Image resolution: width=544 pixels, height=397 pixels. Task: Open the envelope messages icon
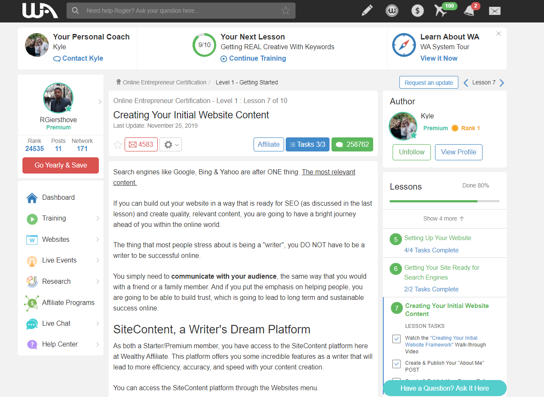click(x=495, y=11)
